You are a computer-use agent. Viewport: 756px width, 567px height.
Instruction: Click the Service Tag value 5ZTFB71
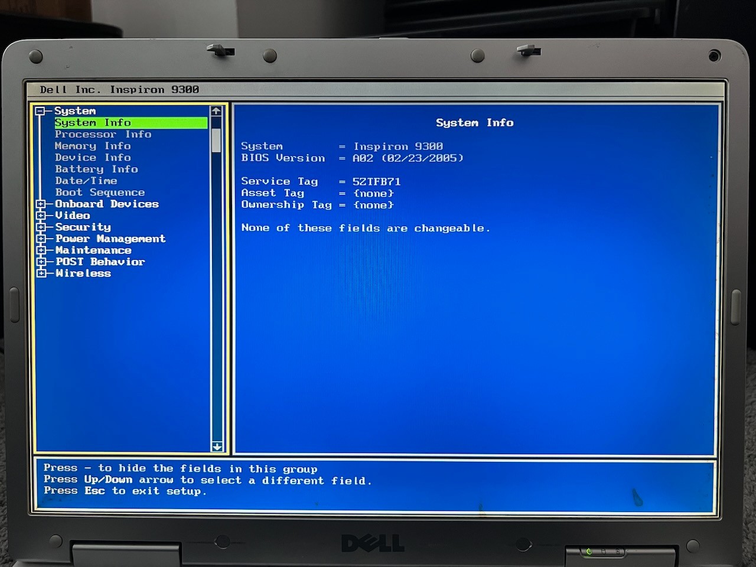click(x=377, y=182)
